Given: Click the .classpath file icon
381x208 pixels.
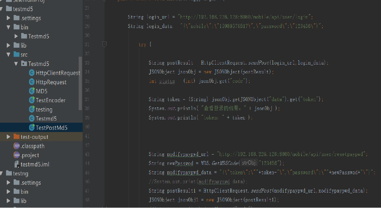Looking at the screenshot, I should tap(17, 146).
